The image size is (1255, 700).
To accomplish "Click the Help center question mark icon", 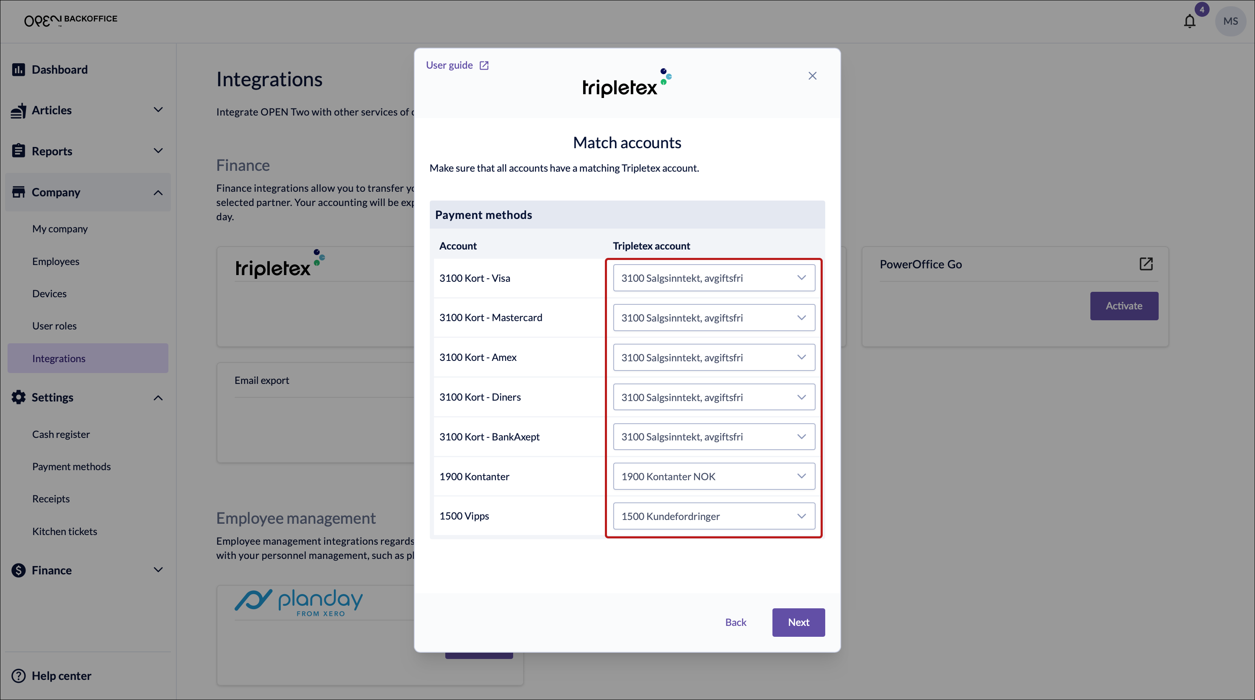I will (18, 676).
